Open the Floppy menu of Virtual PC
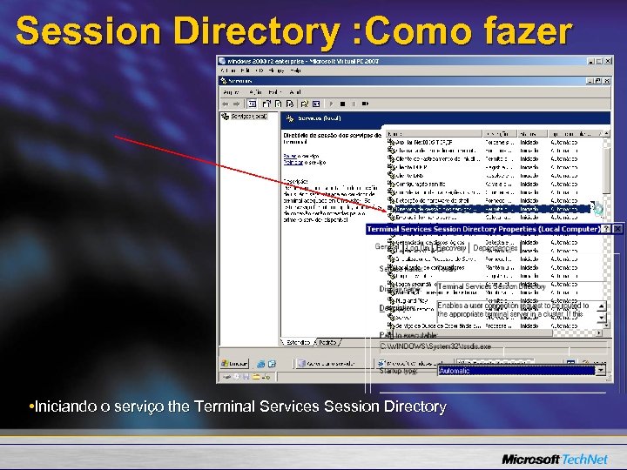The width and height of the screenshot is (627, 470). point(276,70)
